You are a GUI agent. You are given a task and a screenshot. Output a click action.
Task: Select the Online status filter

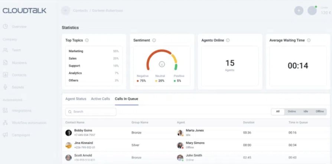(x=292, y=112)
